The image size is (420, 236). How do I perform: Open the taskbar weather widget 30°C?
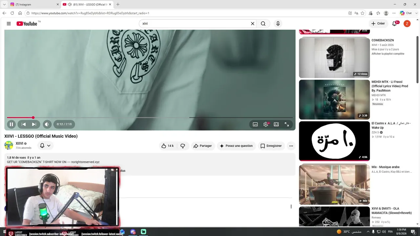(x=349, y=232)
